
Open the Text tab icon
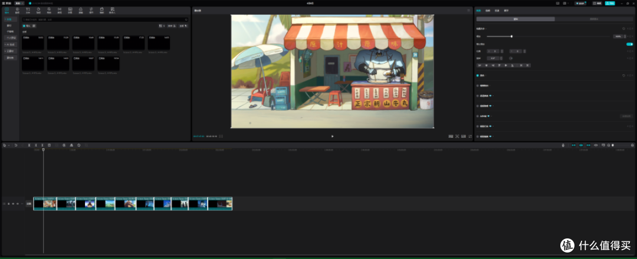point(28,10)
